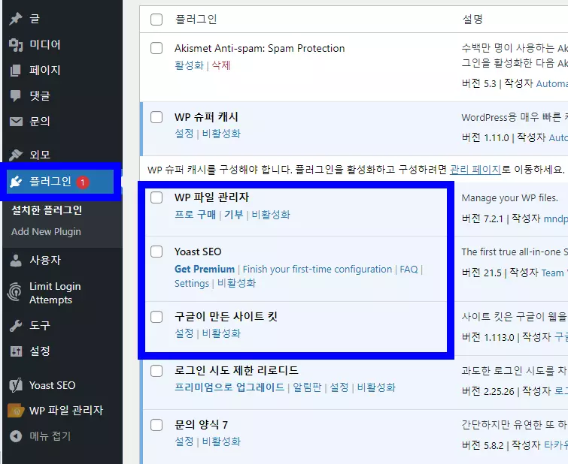Image resolution: width=568 pixels, height=464 pixels.
Task: Click 설정 under 로그인 시도 제한 리로디드
Action: tap(339, 387)
